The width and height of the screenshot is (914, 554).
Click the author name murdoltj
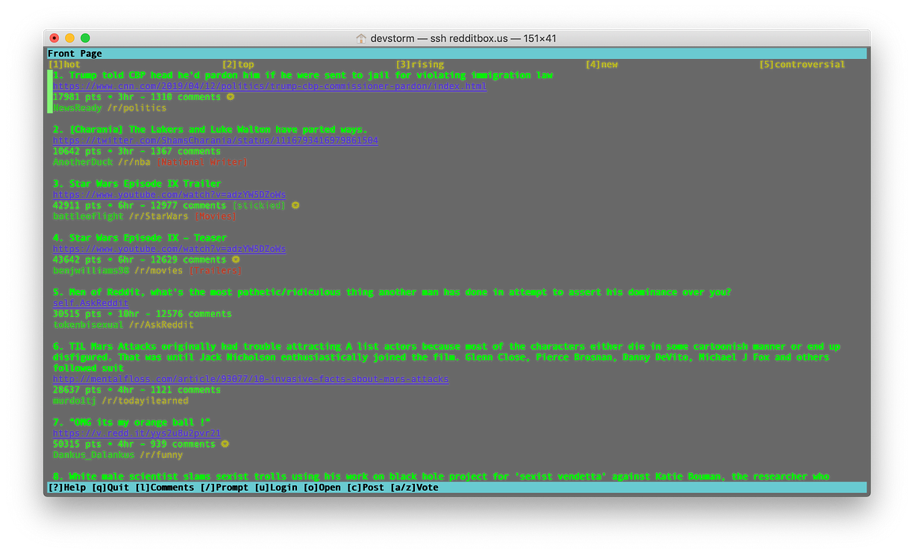coord(75,400)
